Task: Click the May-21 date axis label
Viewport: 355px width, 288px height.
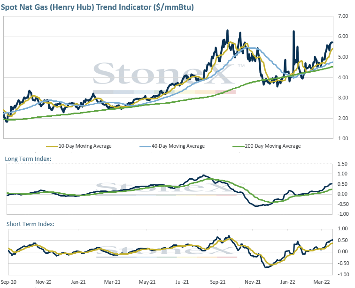Action: pyautogui.click(x=147, y=282)
